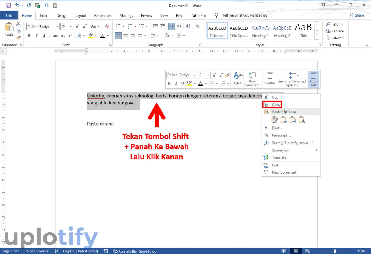
Task: Apply Superscript formatting in ribbon
Action: tap(70, 36)
